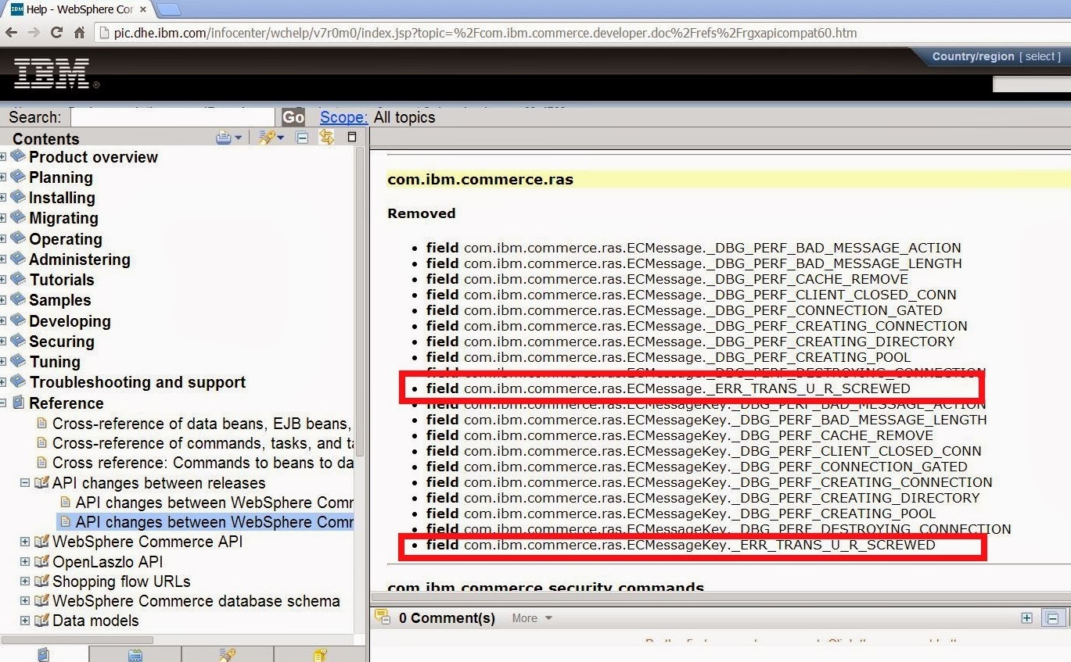Open Shopping flow URLs topic

(x=121, y=581)
